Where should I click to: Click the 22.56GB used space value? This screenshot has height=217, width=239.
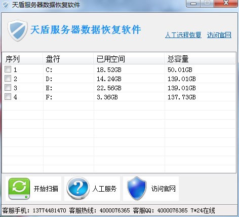tap(109, 88)
